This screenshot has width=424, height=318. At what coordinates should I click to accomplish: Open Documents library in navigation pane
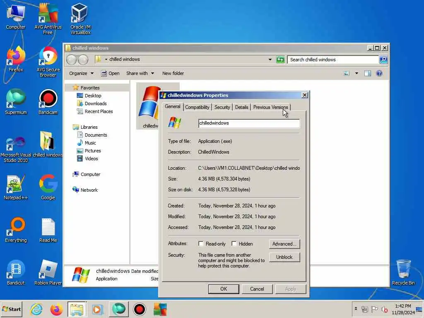[92, 135]
